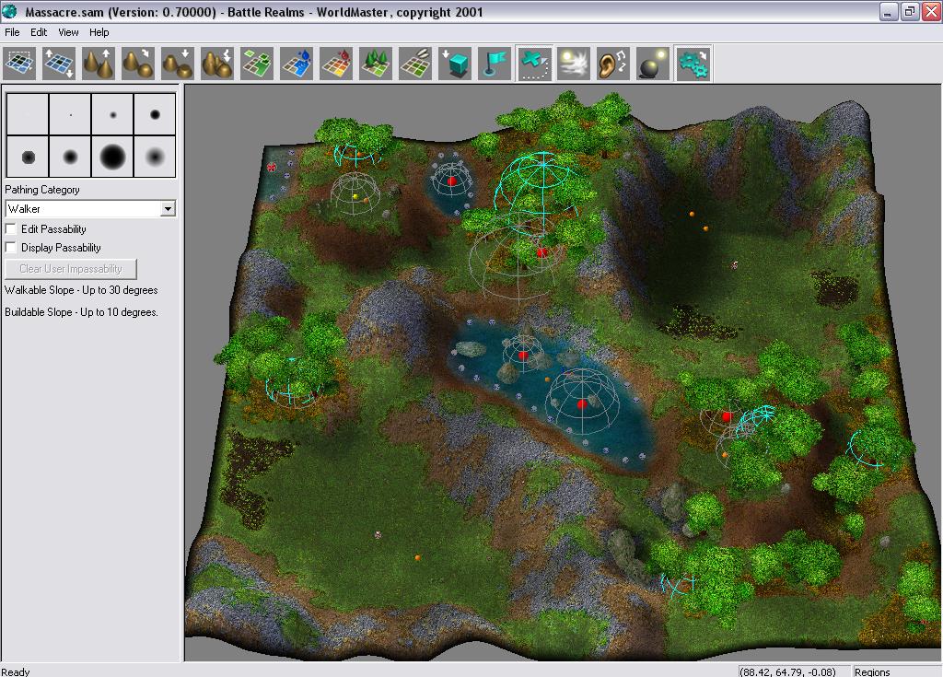Click the WorldMaster globe title bar icon
This screenshot has width=943, height=677.
coord(9,11)
